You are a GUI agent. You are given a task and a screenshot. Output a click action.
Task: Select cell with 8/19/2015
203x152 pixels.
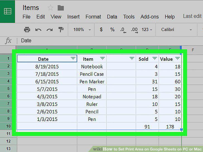pyautogui.click(x=47, y=66)
